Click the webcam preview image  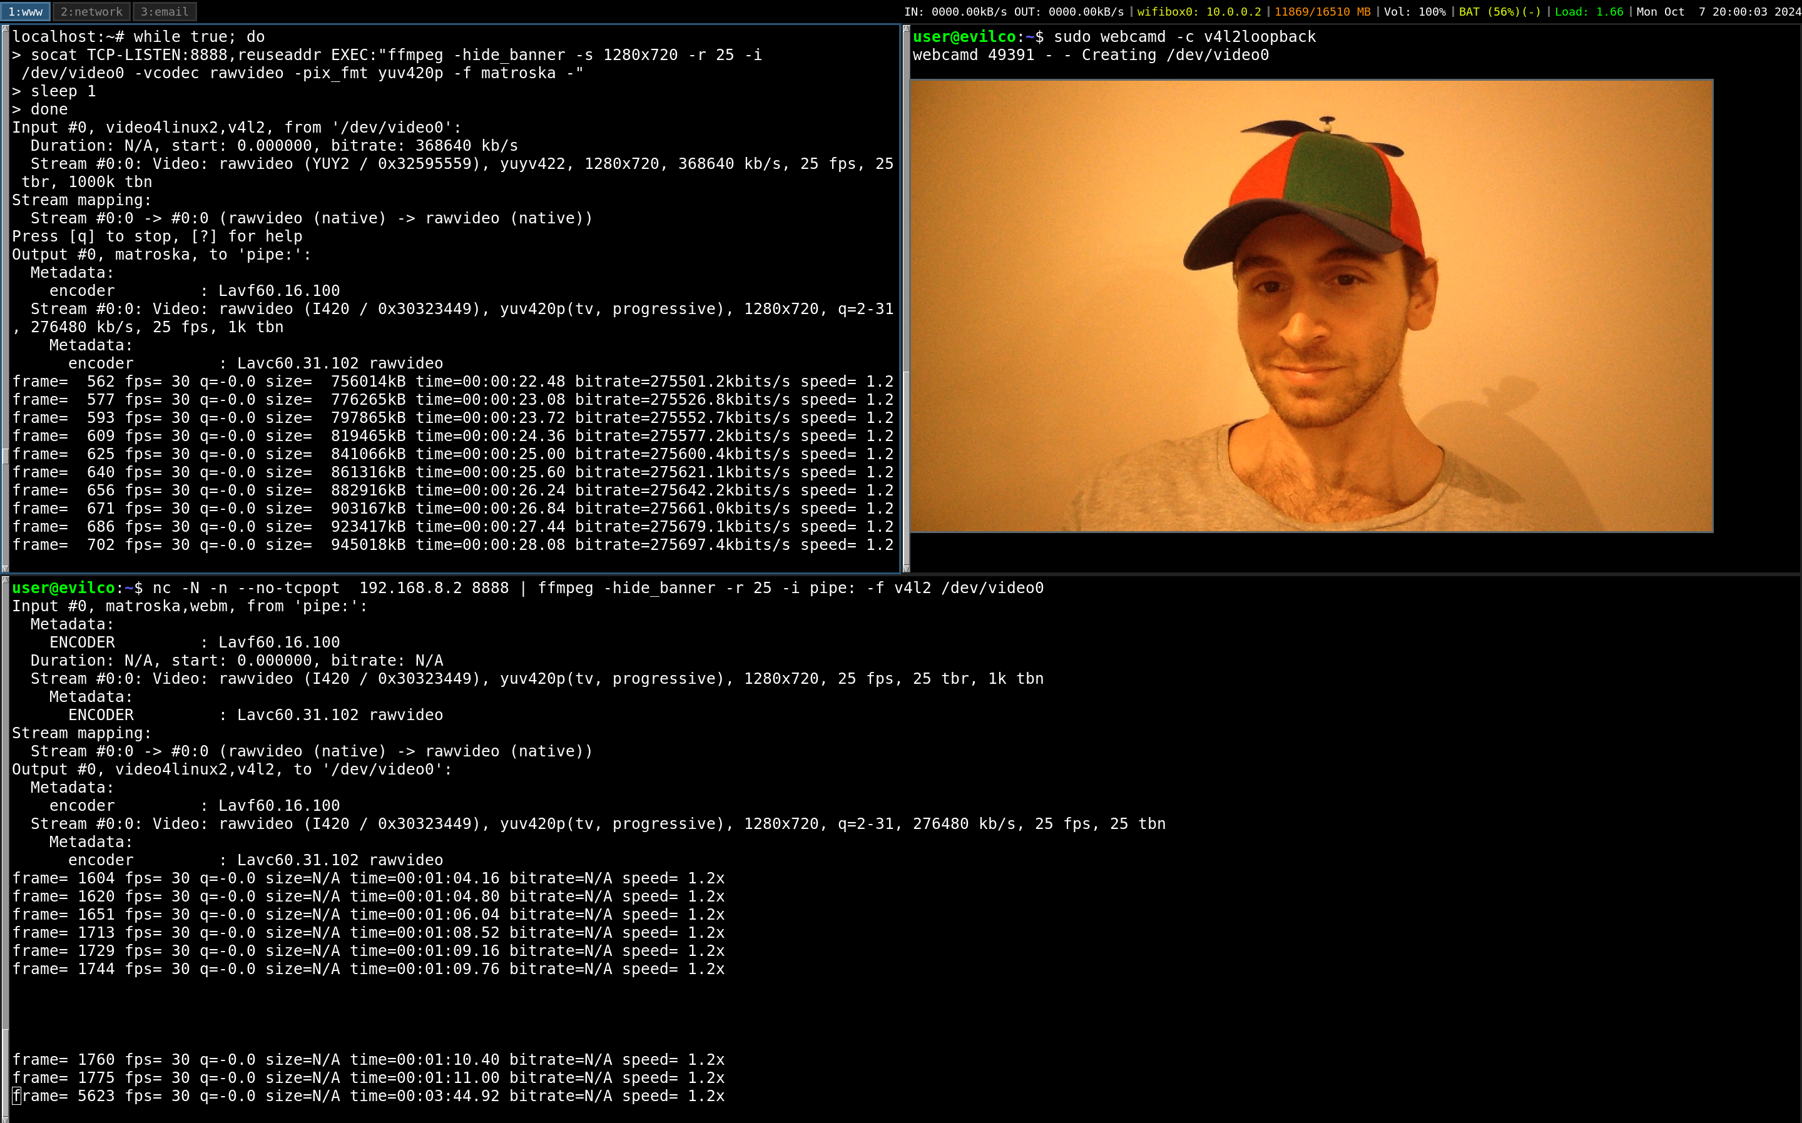[x=1311, y=306]
